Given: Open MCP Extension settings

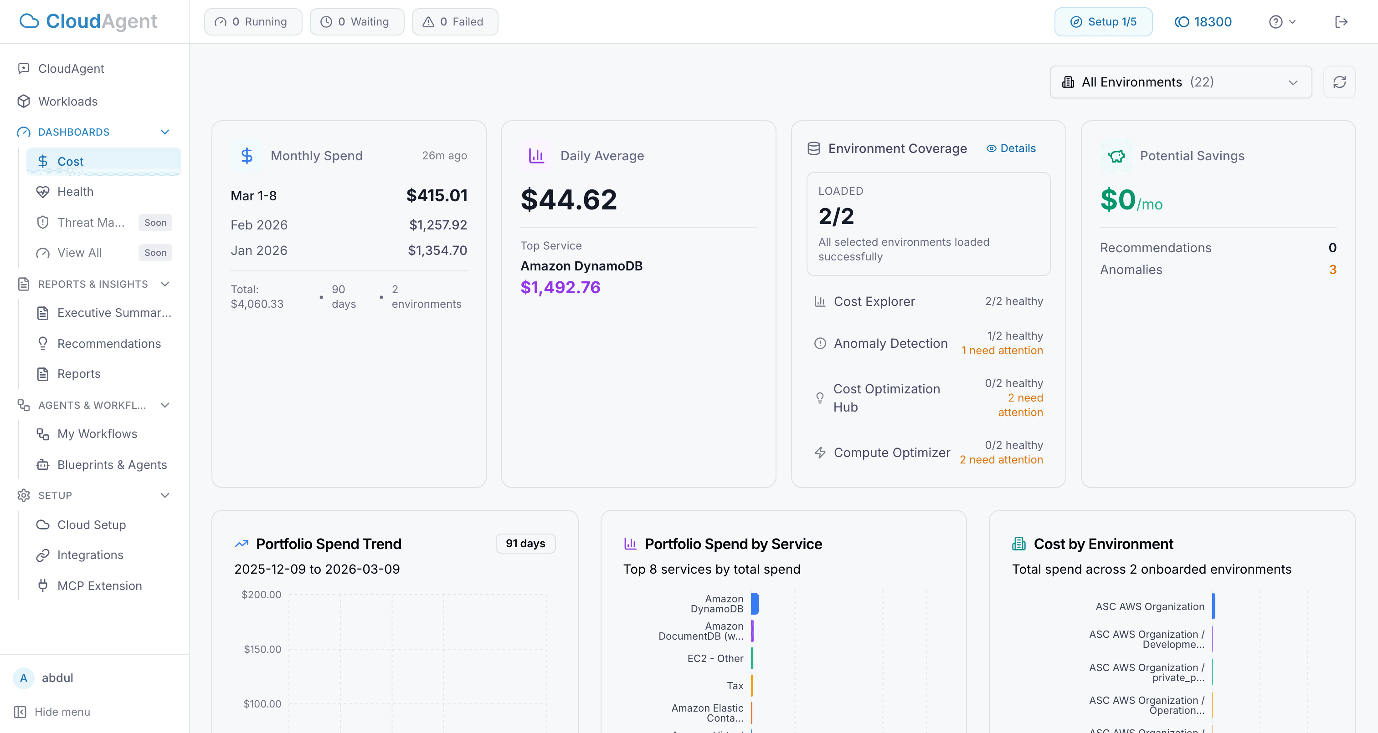Looking at the screenshot, I should [99, 585].
